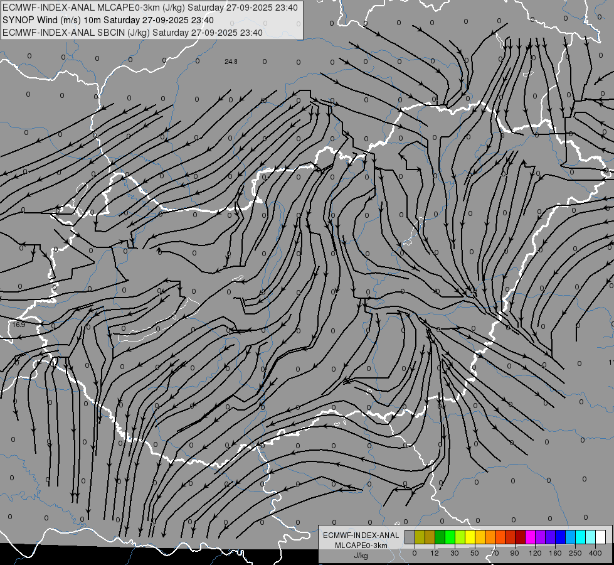Click the legend scale label 90

coord(514,553)
